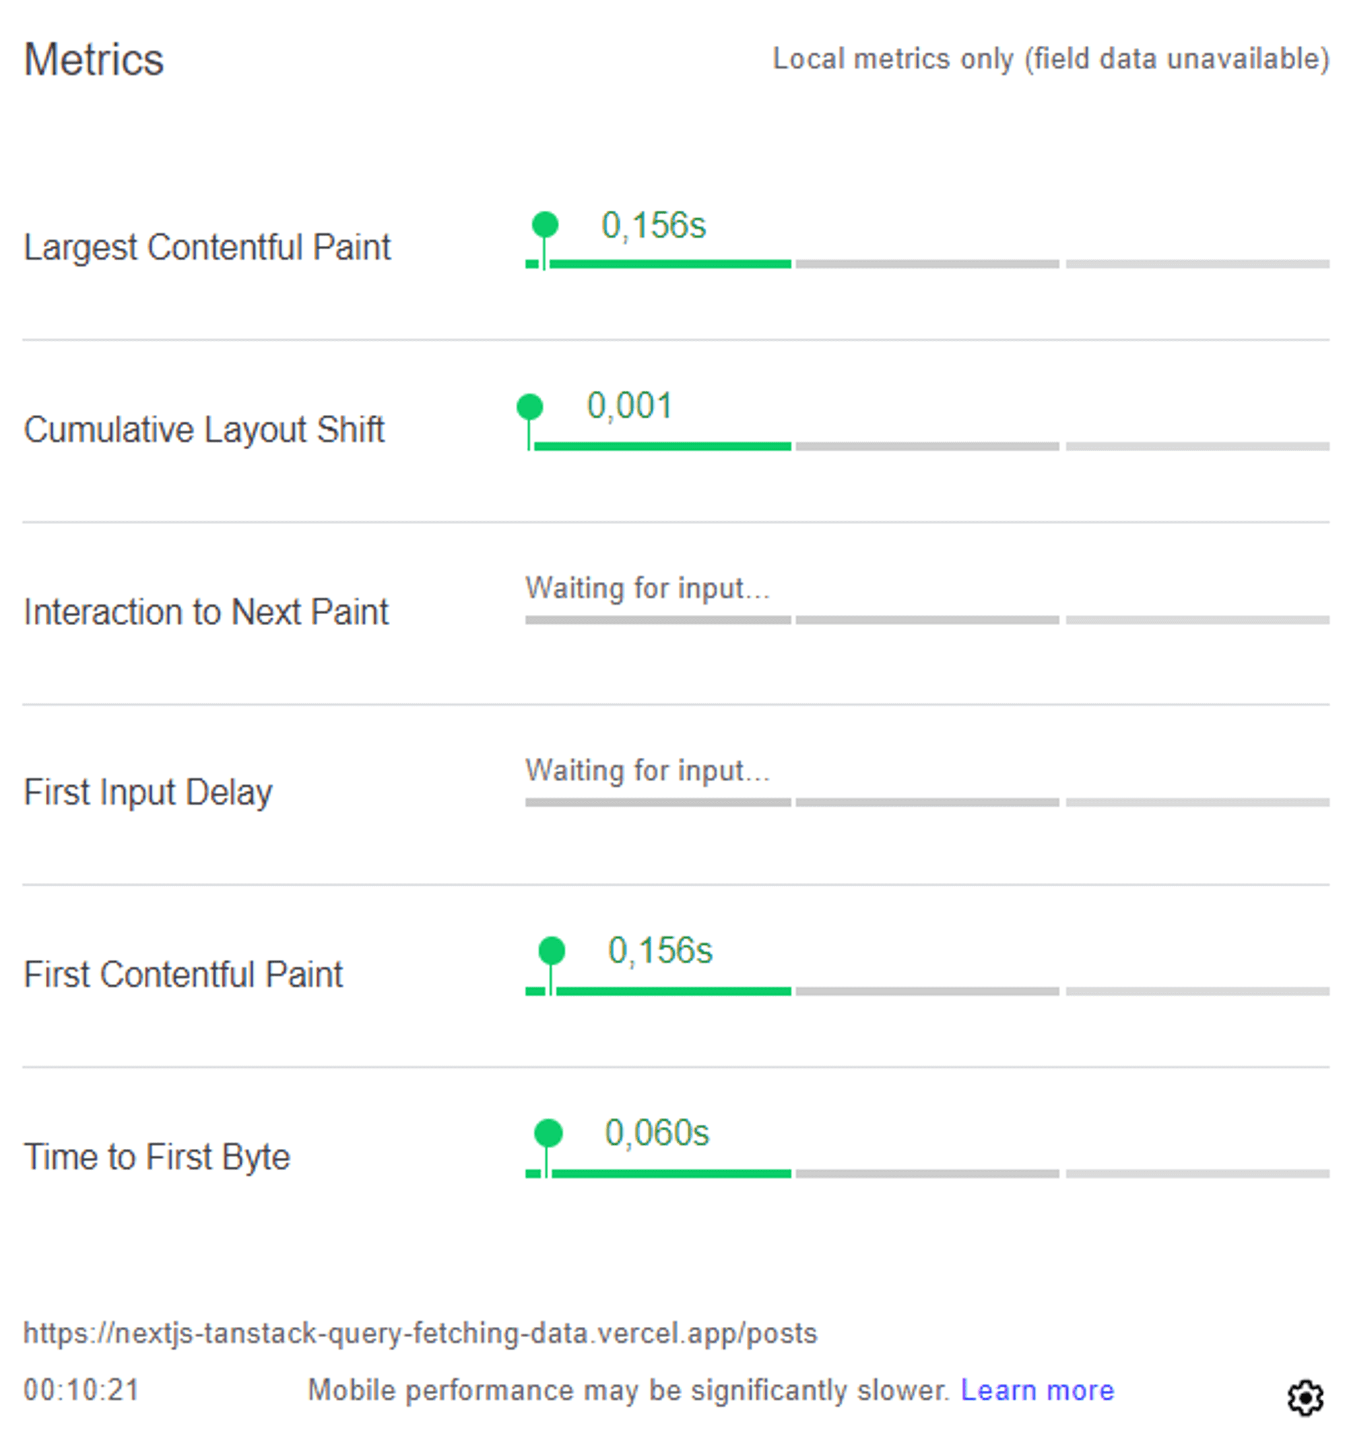Click the Interaction to Next Paint progress bar

927,620
